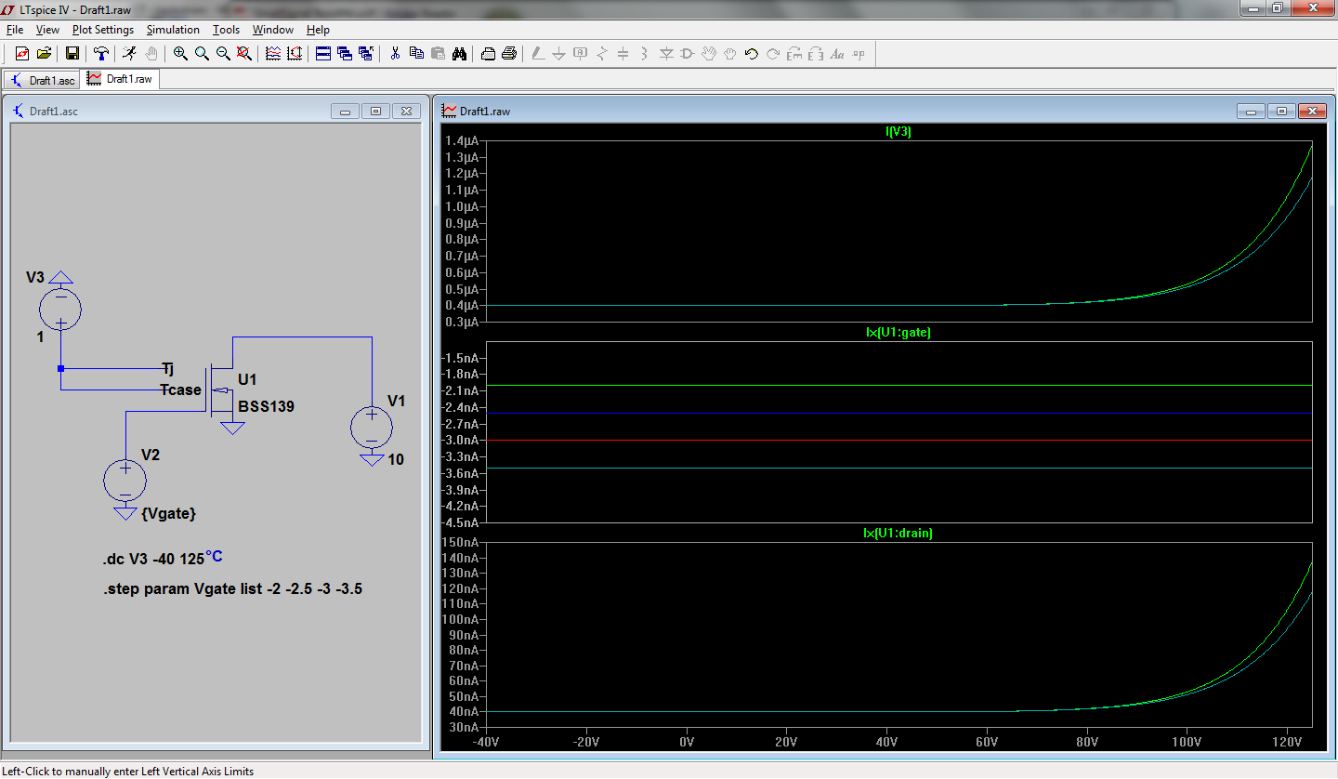Click the Ix(U1:drain) trace label
The width and height of the screenshot is (1338, 779).
pyautogui.click(x=899, y=534)
